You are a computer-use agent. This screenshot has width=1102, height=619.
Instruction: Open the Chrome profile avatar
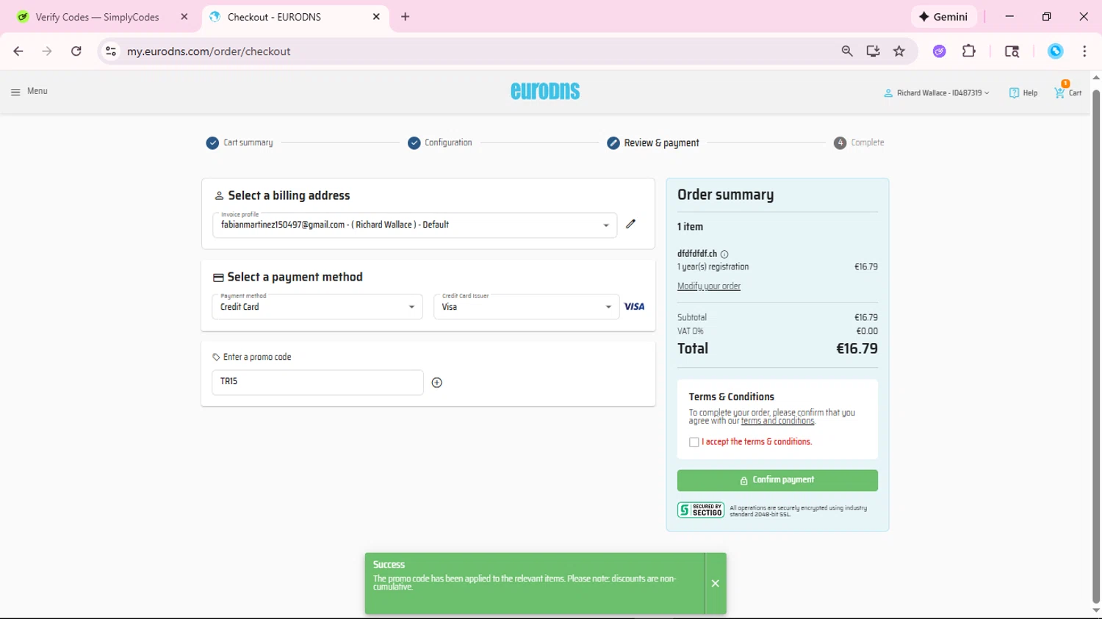coord(1056,51)
